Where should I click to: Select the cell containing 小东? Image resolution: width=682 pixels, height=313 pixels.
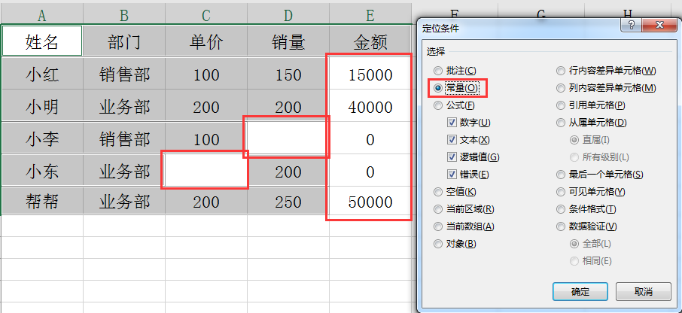coord(41,171)
